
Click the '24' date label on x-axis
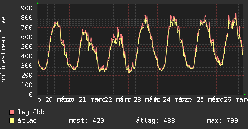pos(167,100)
